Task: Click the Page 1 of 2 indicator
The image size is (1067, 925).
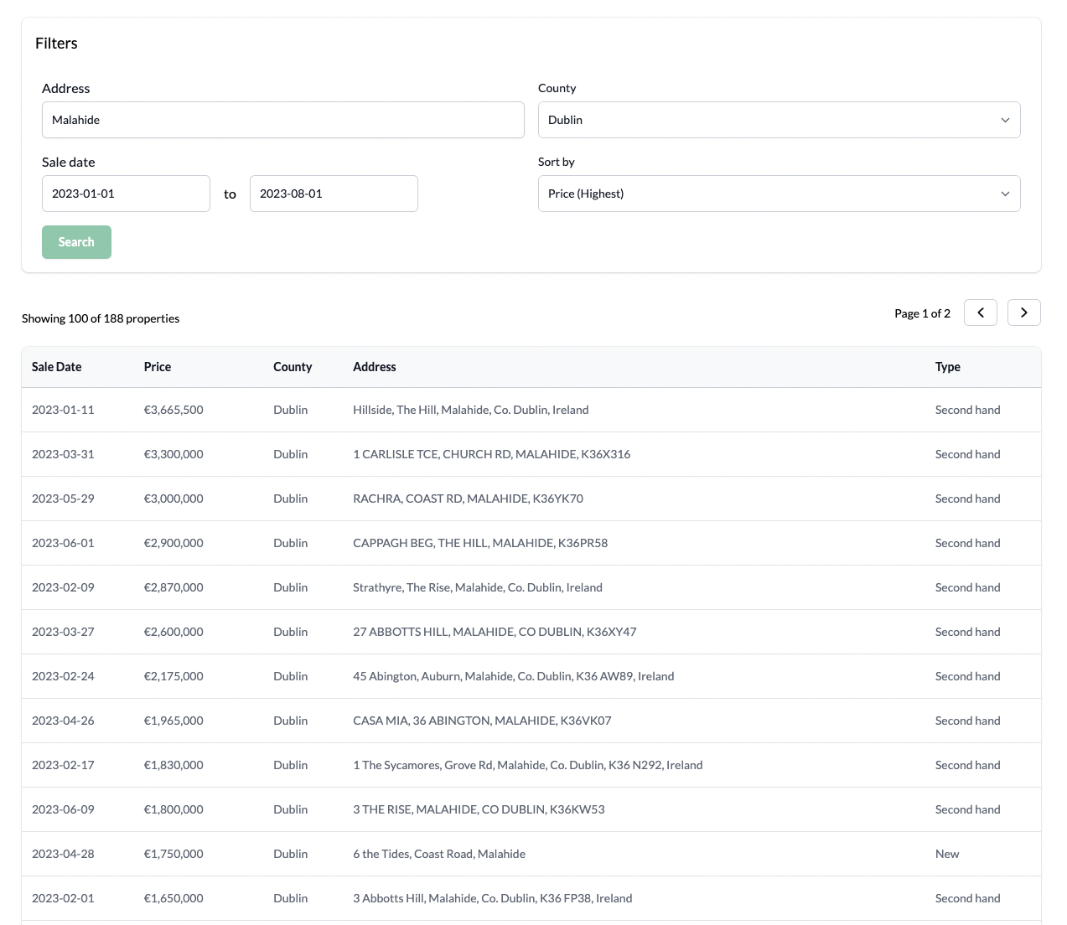Action: tap(922, 313)
